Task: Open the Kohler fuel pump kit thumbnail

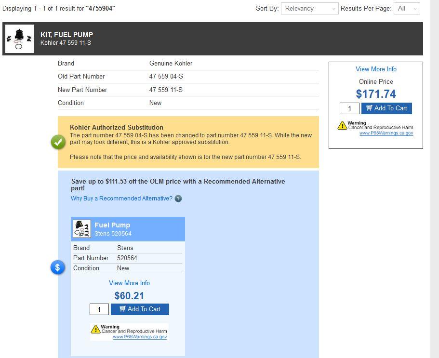Action: coord(19,39)
